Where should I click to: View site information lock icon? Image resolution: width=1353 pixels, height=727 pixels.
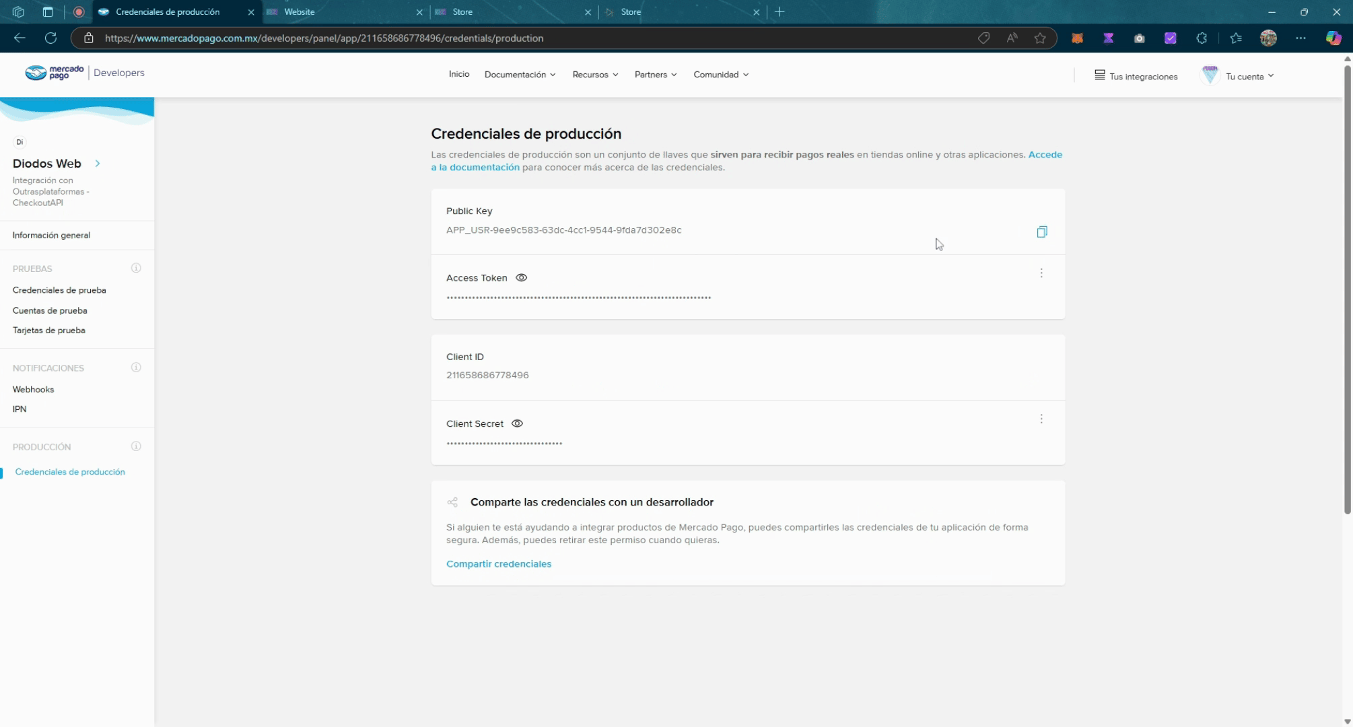tap(88, 38)
